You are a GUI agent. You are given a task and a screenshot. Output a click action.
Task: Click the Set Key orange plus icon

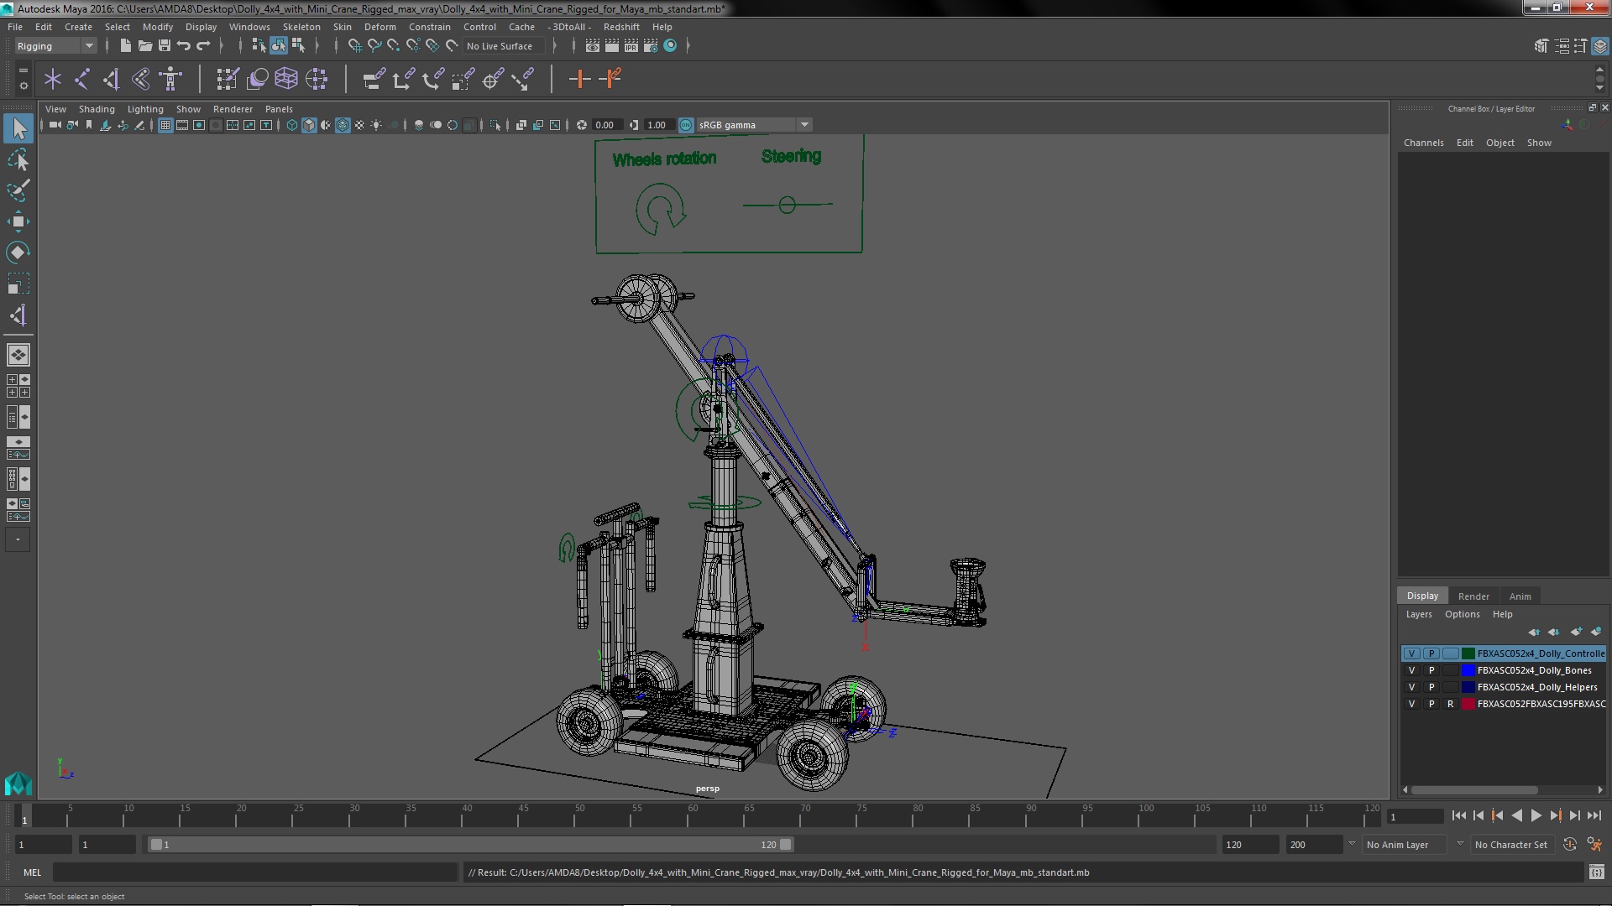[579, 79]
